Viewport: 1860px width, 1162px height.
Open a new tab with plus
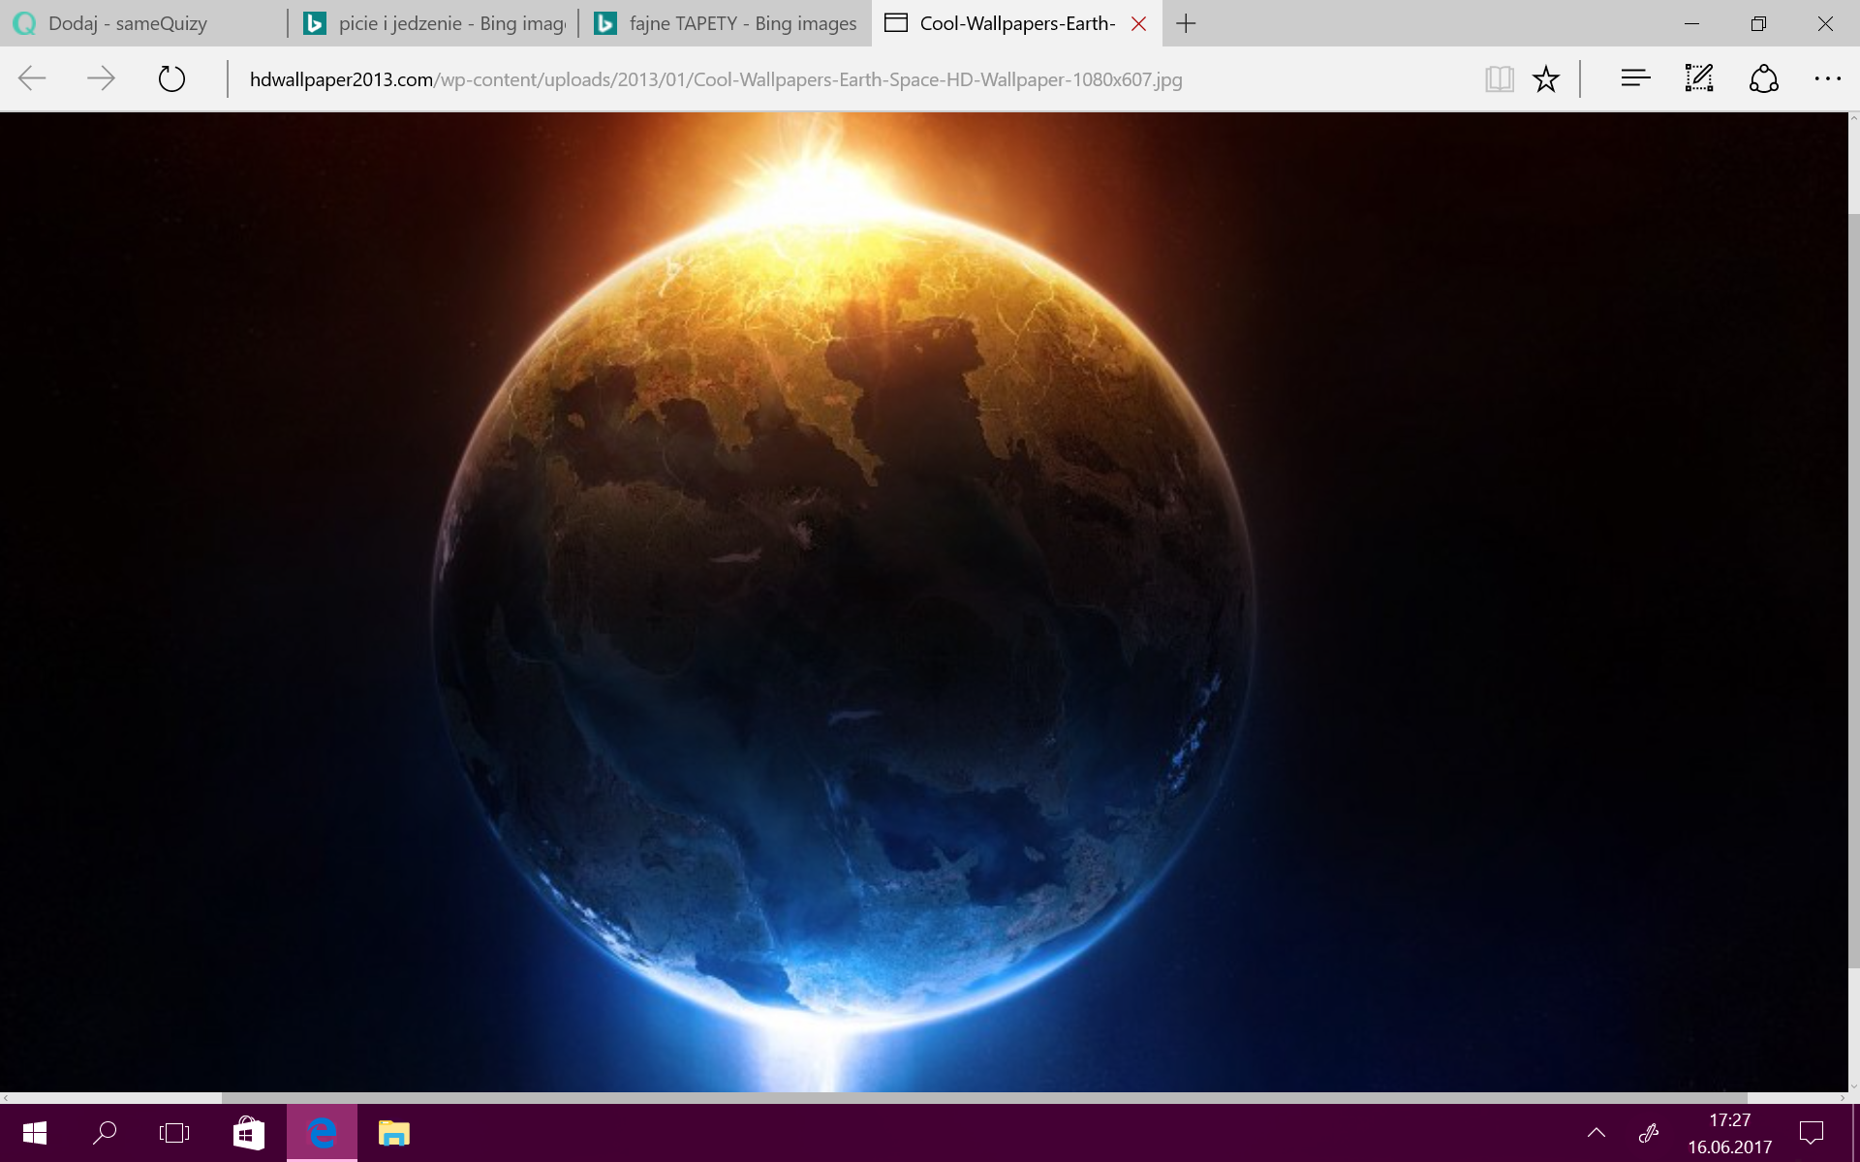tap(1186, 23)
